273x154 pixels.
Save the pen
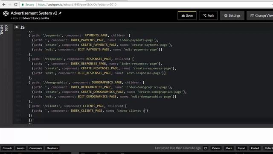[x=187, y=15]
